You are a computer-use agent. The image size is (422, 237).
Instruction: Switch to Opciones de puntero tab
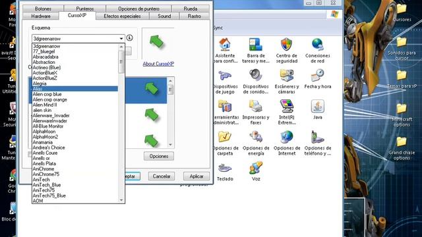[138, 9]
